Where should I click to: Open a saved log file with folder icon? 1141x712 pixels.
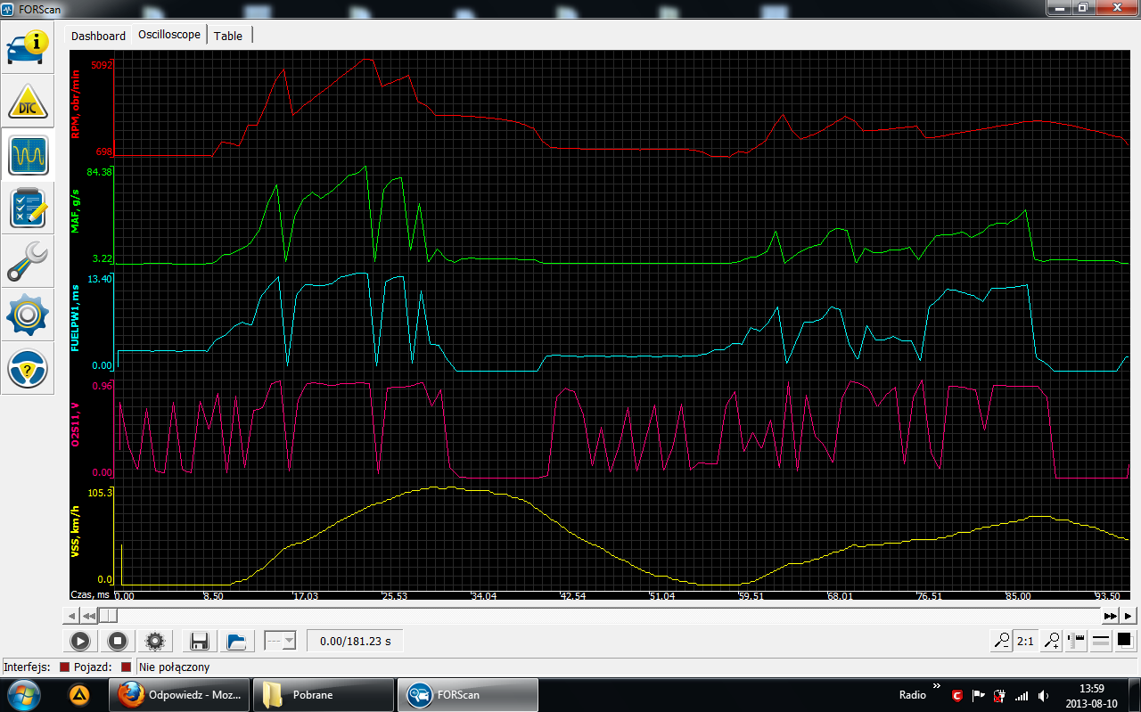[x=235, y=641]
